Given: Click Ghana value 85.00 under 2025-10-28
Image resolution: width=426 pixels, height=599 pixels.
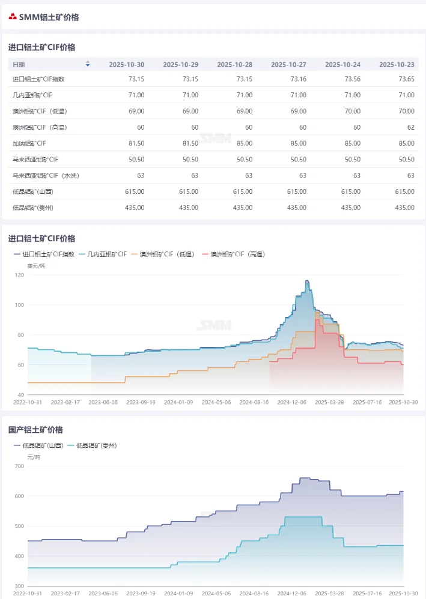Looking at the screenshot, I should click(245, 143).
